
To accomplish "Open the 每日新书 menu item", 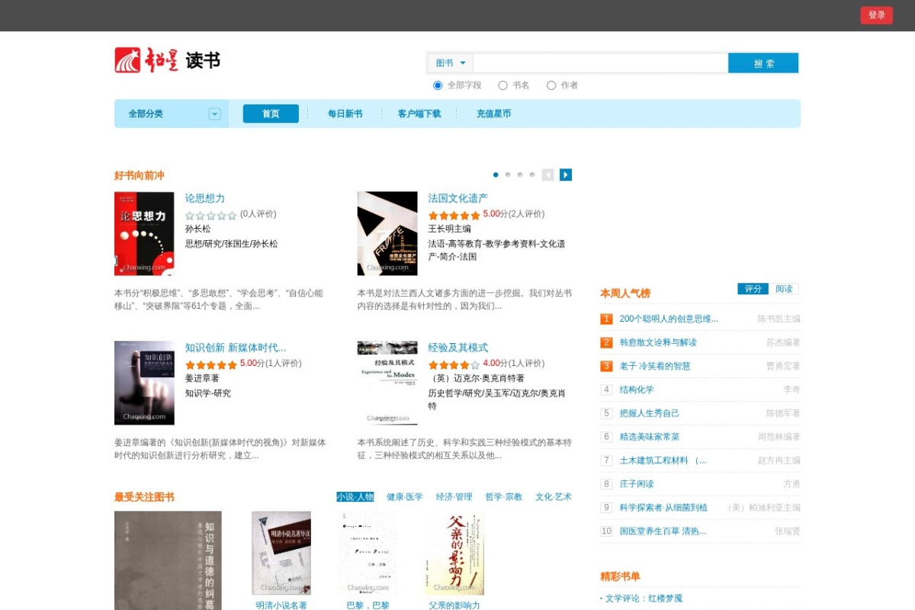I will (x=345, y=114).
